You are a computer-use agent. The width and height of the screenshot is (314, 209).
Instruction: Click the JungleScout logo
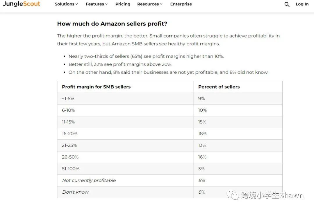click(22, 4)
